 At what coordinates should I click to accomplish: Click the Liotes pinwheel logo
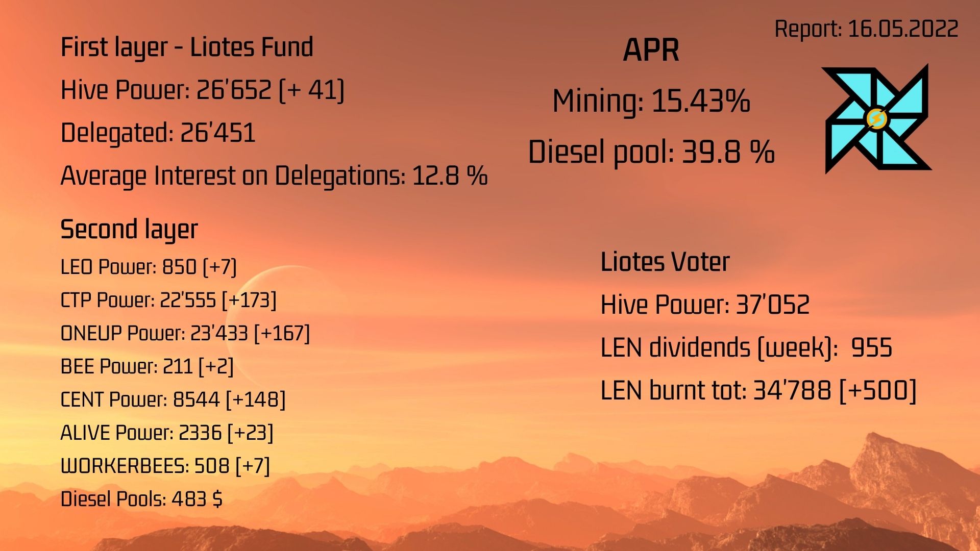point(877,119)
